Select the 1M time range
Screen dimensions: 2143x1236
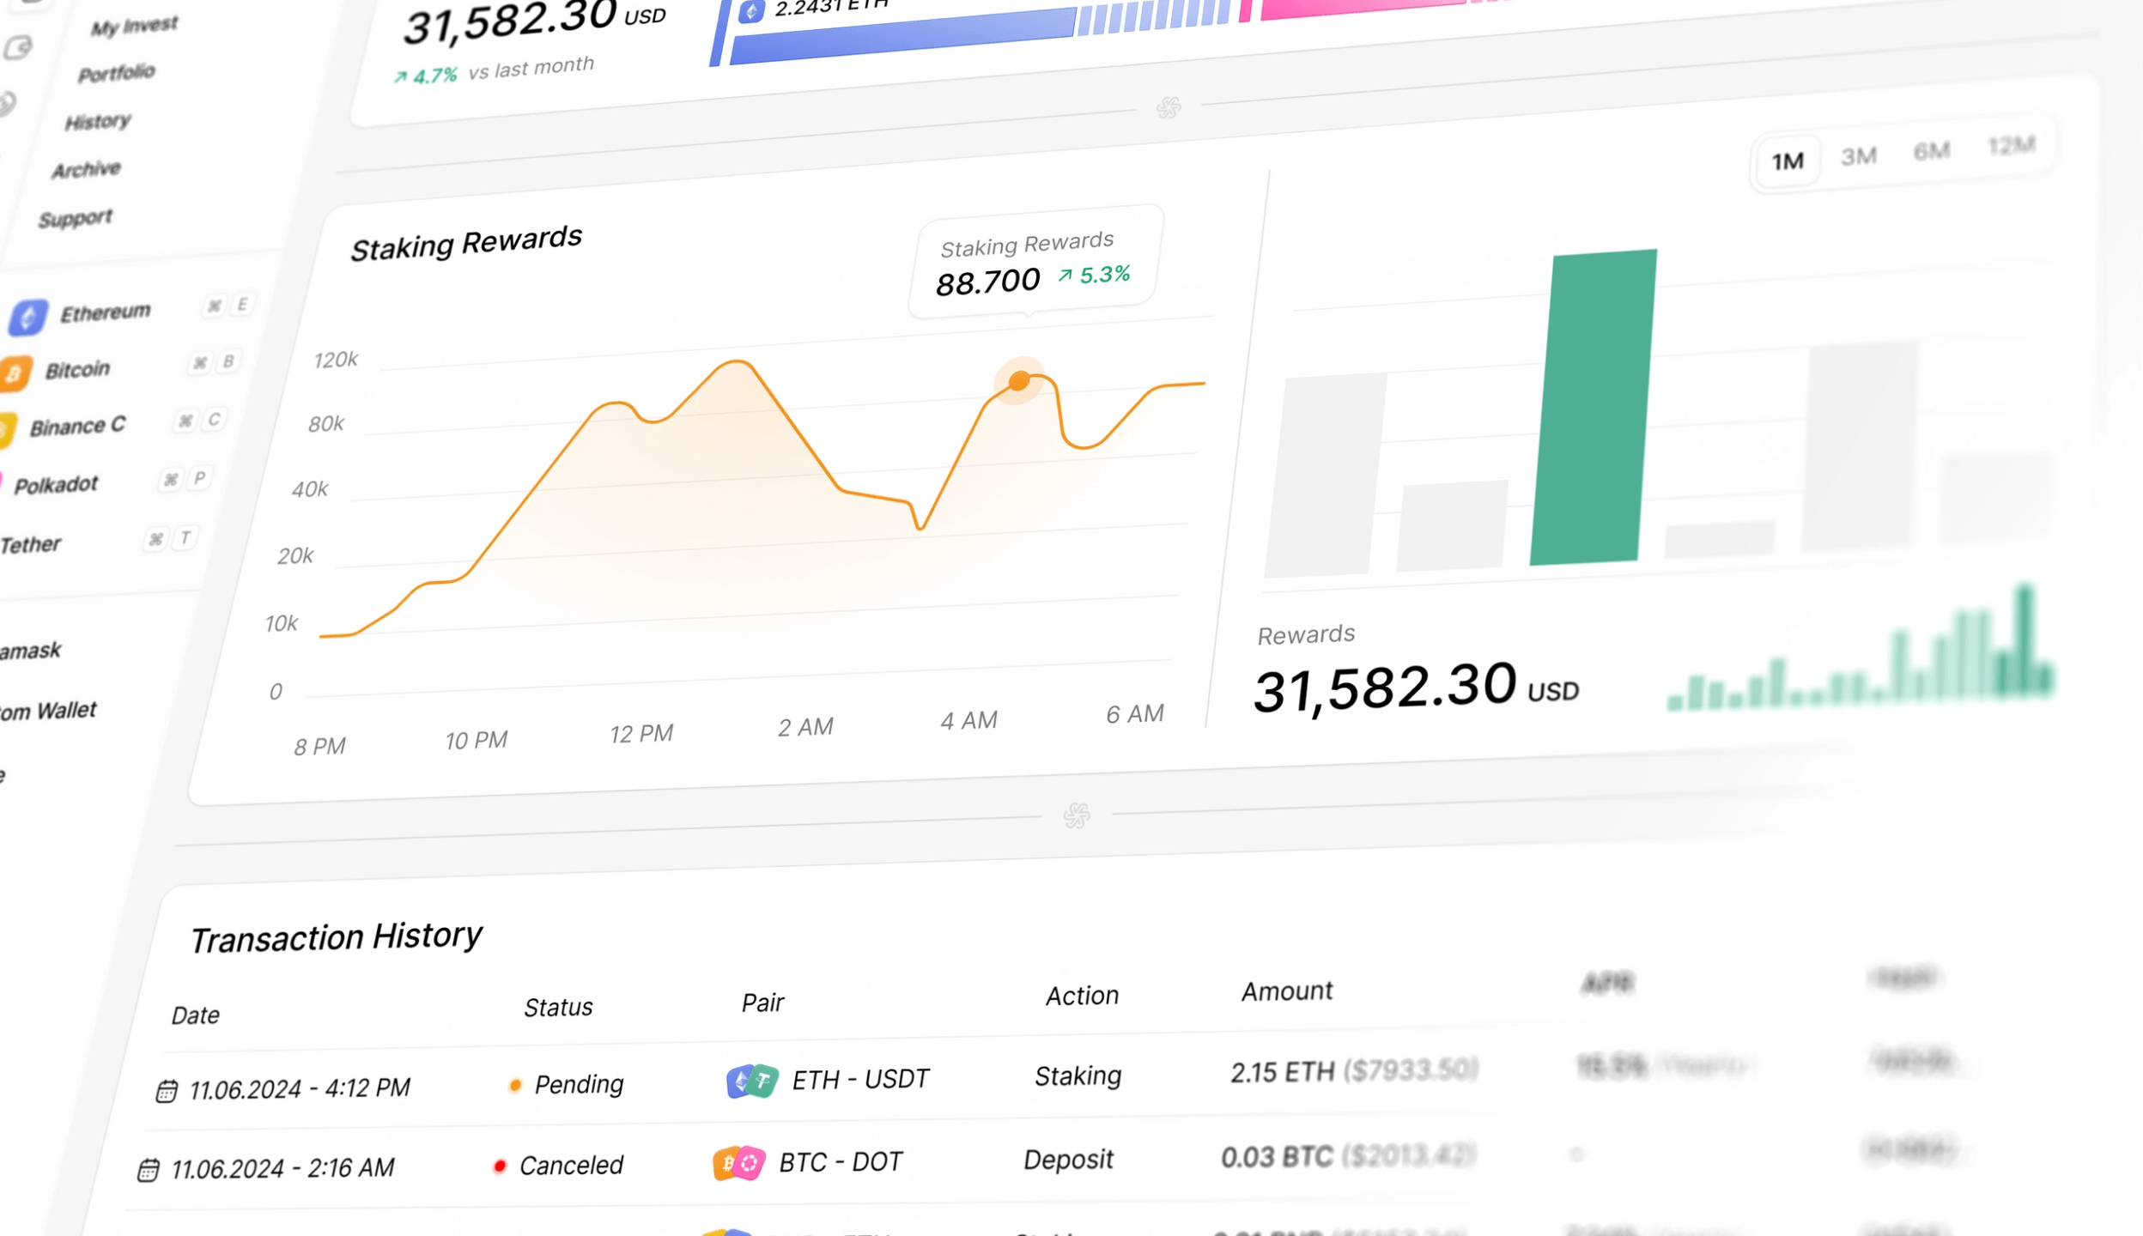(x=1788, y=161)
